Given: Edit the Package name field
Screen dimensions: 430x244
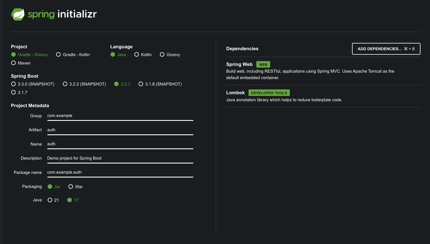Looking at the screenshot, I should pyautogui.click(x=120, y=172).
